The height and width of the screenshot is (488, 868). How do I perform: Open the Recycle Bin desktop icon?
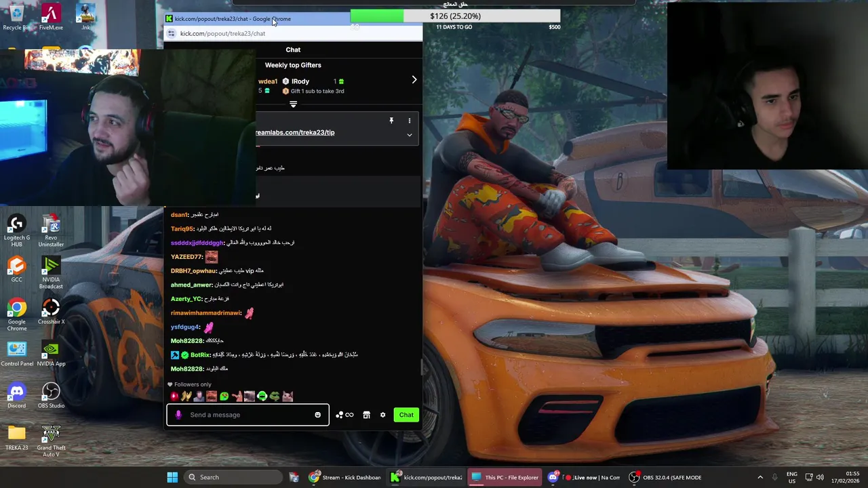16,17
